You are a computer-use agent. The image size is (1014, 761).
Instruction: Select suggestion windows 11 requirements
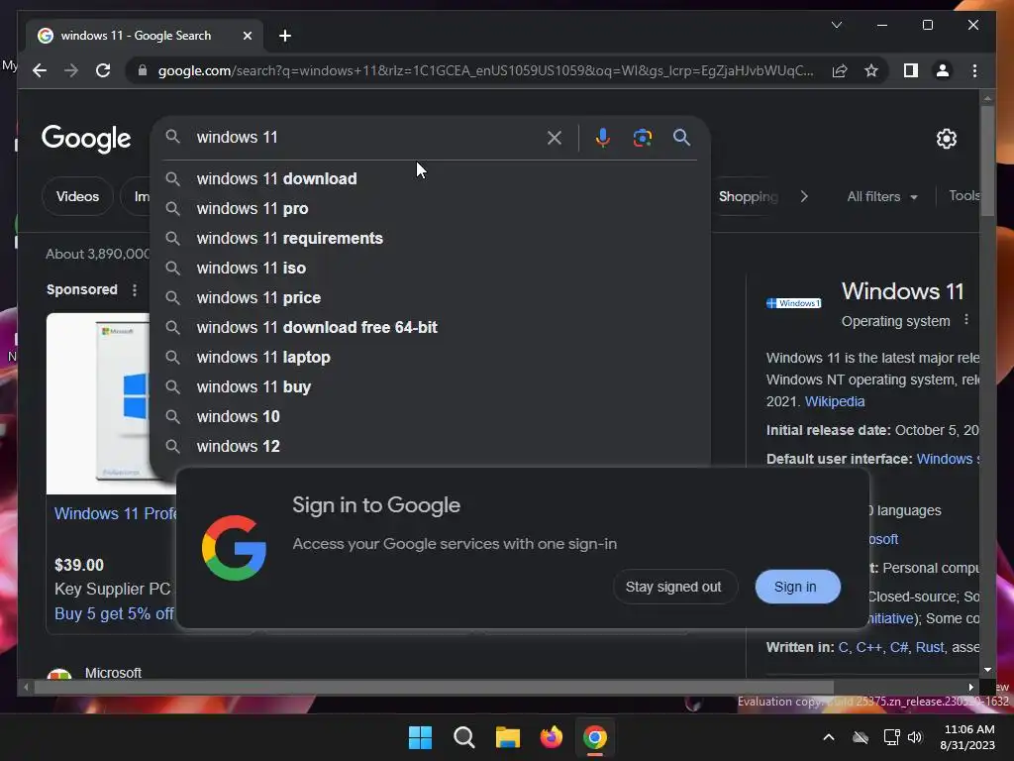(430, 238)
